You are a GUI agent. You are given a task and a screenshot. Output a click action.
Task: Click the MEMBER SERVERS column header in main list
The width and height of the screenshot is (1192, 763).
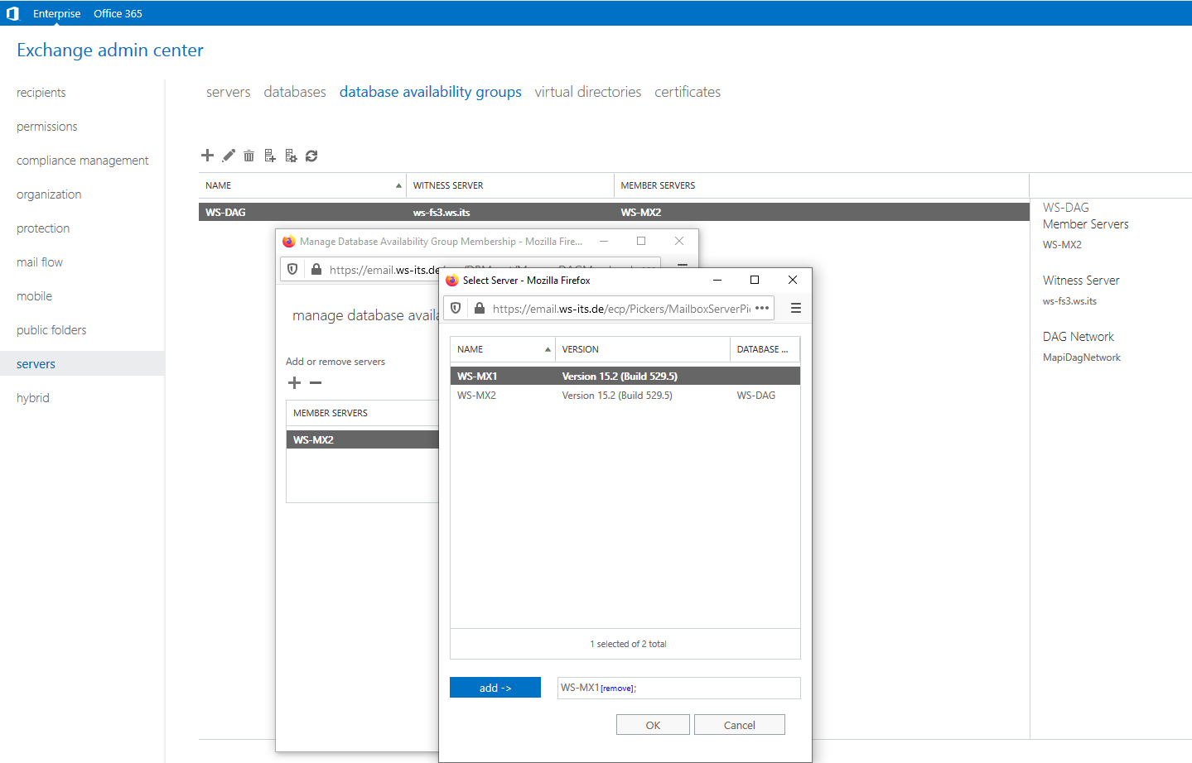[821, 185]
